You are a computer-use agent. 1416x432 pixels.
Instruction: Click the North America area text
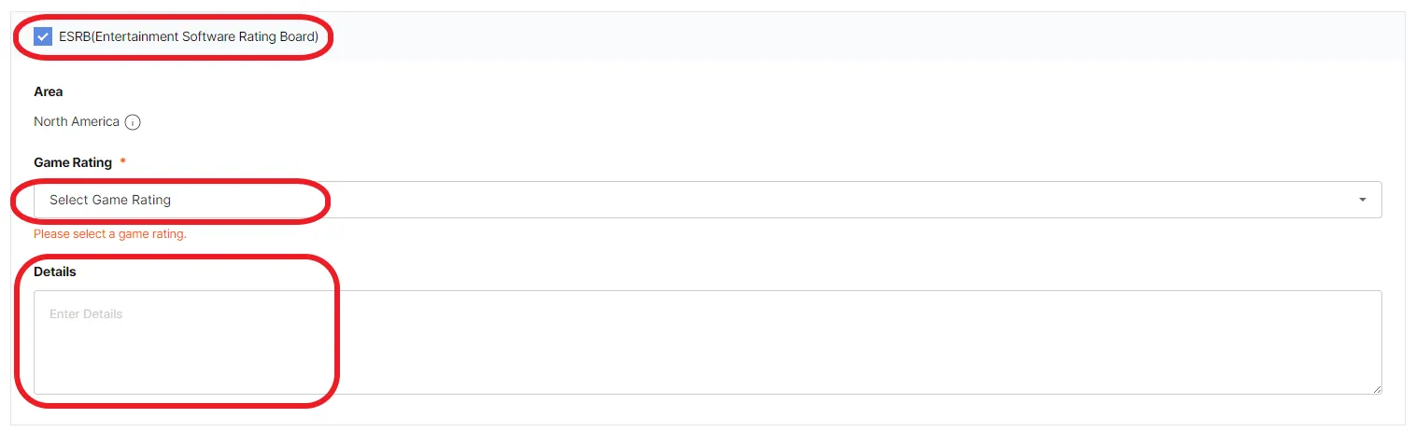click(x=77, y=122)
